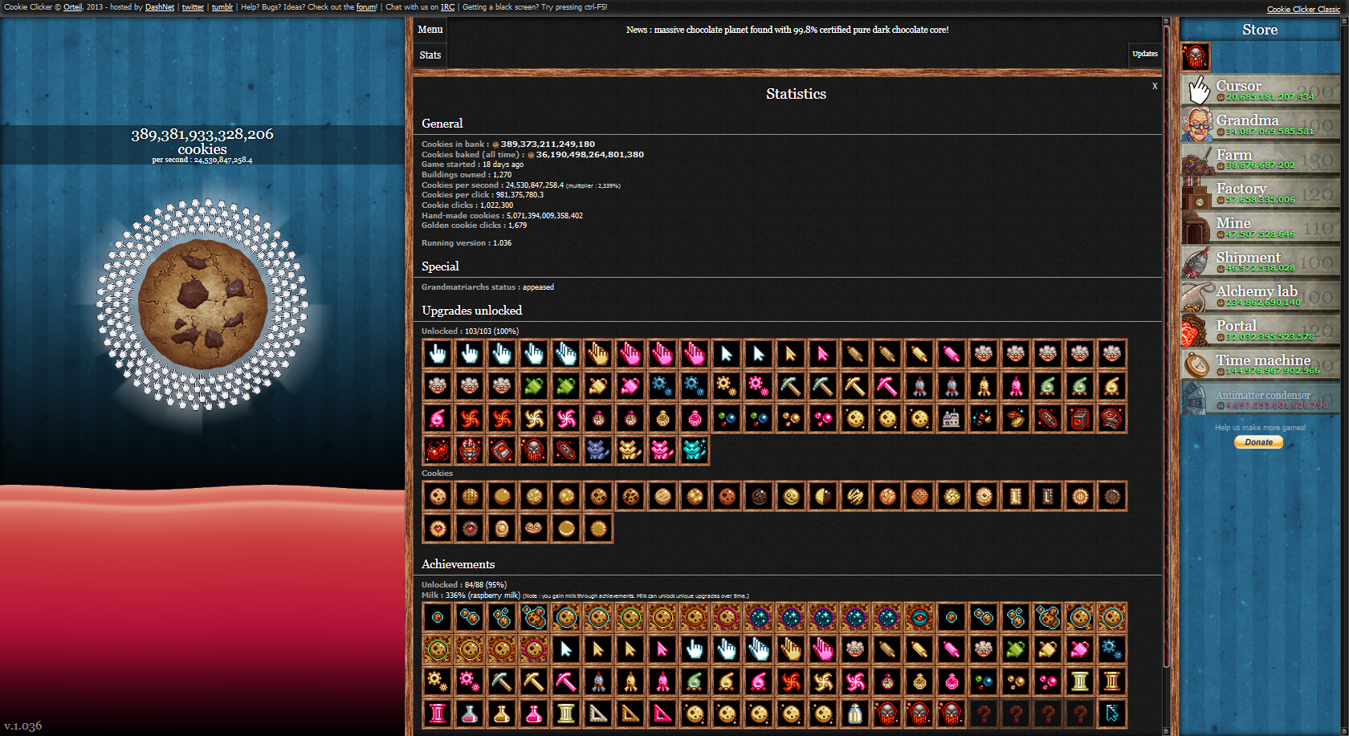Buy a Shipment from the Store

[1260, 262]
